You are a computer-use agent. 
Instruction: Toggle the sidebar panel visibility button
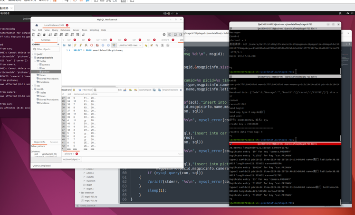170,35
